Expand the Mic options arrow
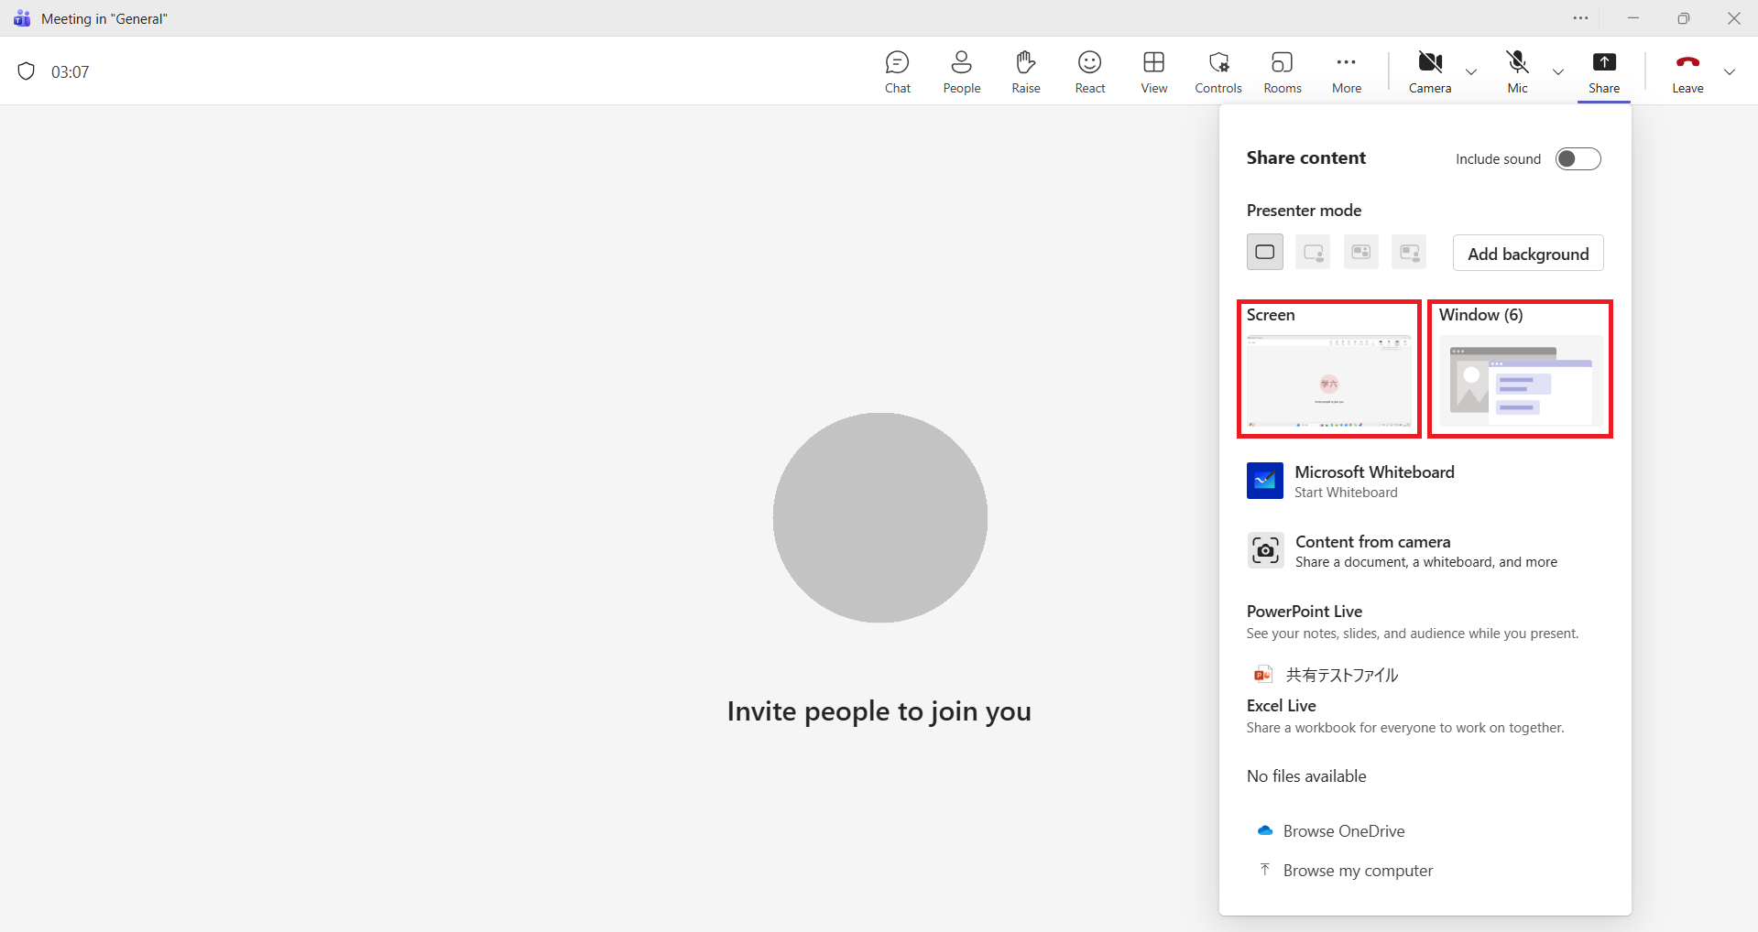This screenshot has width=1758, height=932. (1557, 72)
